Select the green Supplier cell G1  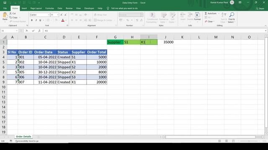tap(116, 42)
